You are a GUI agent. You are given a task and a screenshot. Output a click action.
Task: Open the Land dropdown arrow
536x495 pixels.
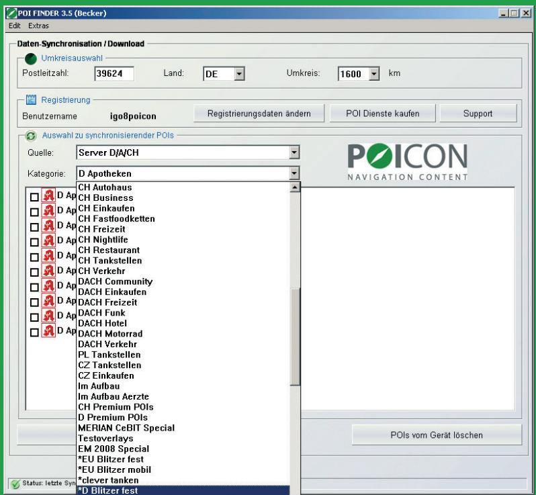click(239, 73)
